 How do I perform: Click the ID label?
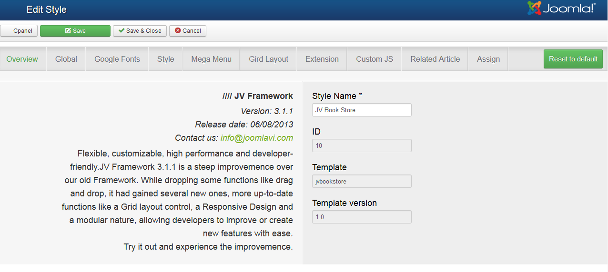coord(316,132)
